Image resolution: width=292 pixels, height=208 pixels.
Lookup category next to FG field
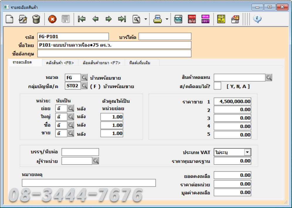coord(85,77)
